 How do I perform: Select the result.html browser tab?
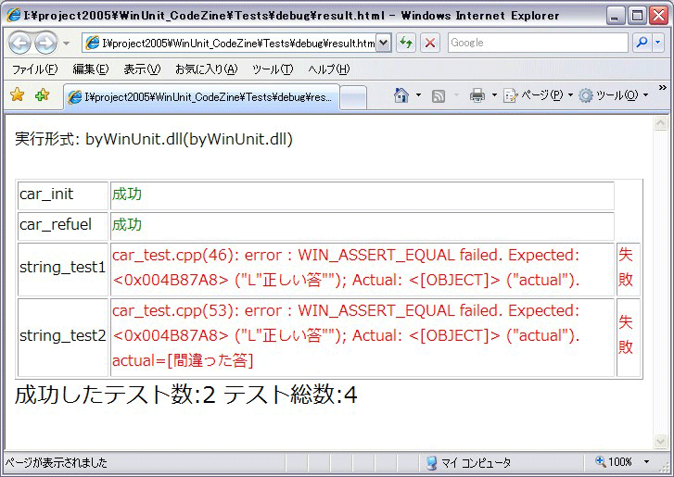[201, 97]
